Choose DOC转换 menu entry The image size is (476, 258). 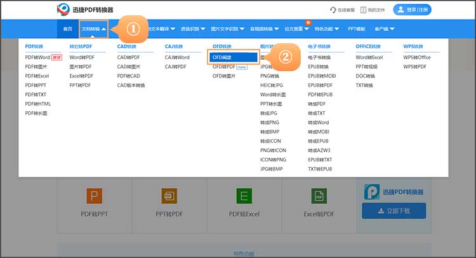coord(365,76)
